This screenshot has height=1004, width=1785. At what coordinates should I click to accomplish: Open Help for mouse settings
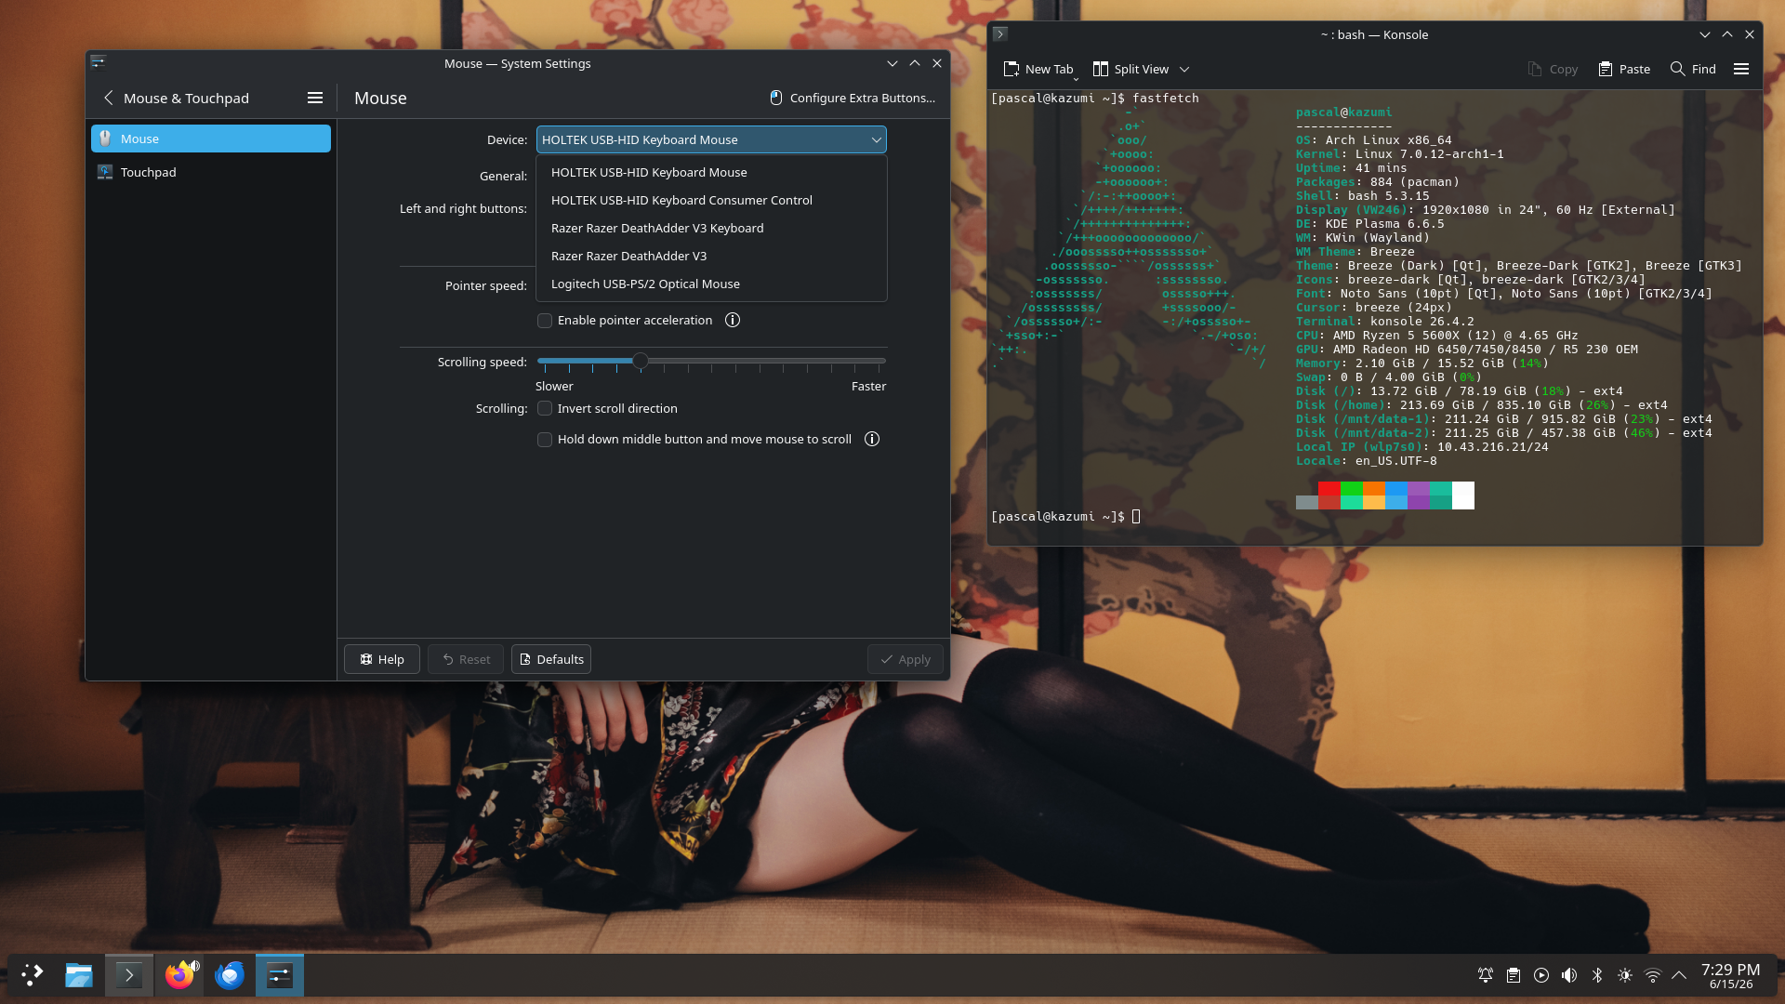point(382,659)
